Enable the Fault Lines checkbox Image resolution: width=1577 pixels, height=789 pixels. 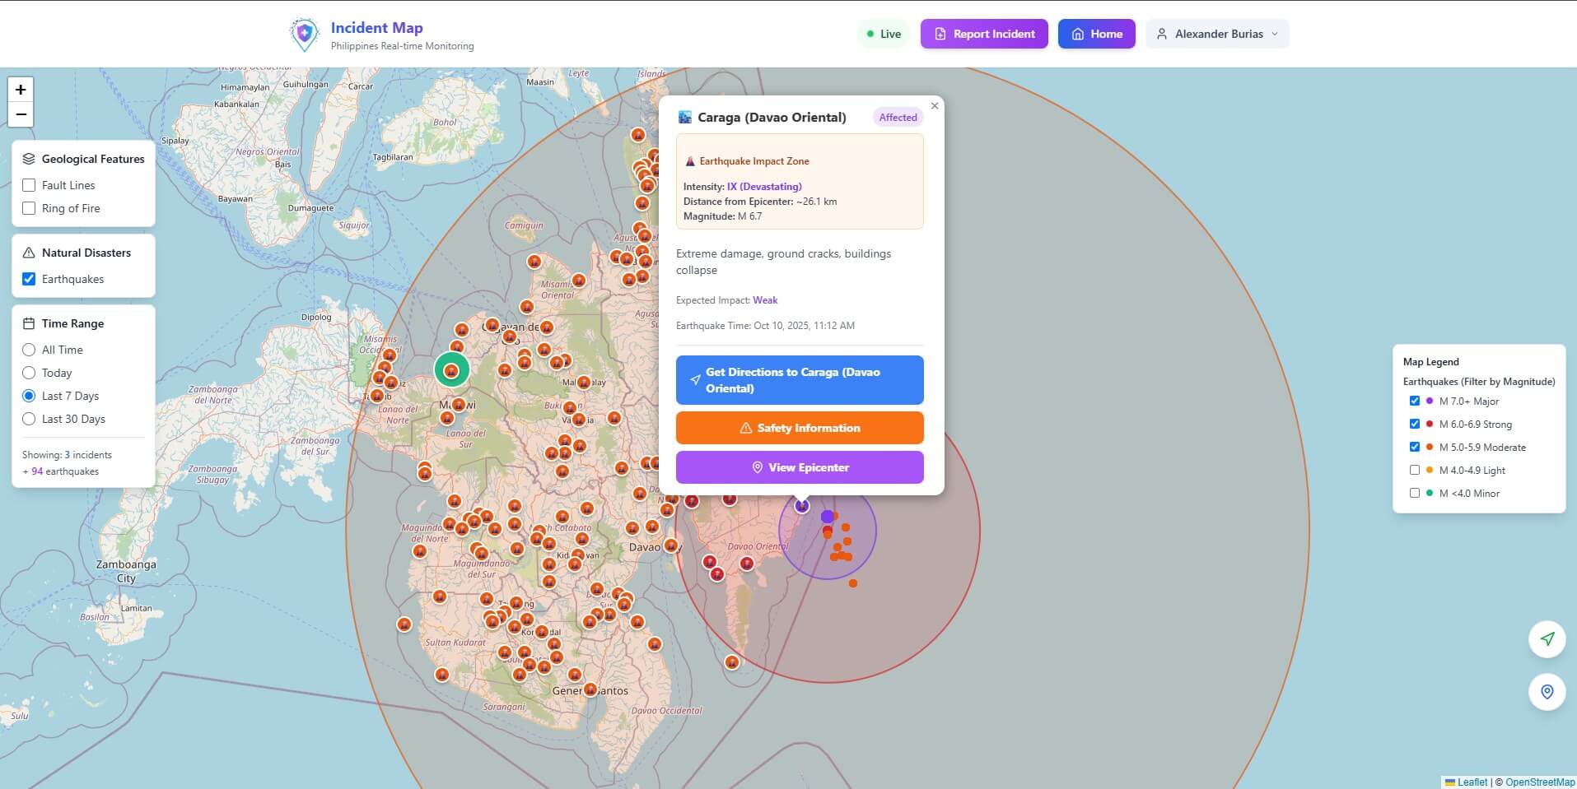(x=29, y=185)
